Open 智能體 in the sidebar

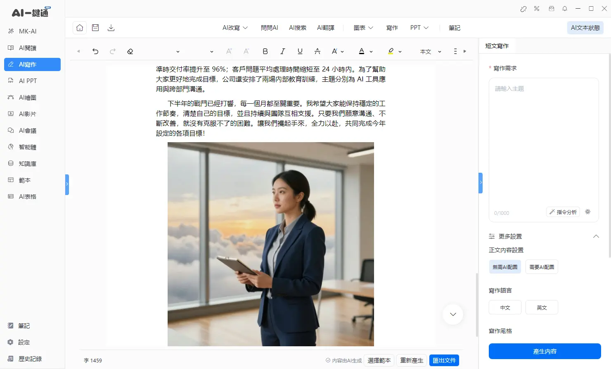pos(32,147)
